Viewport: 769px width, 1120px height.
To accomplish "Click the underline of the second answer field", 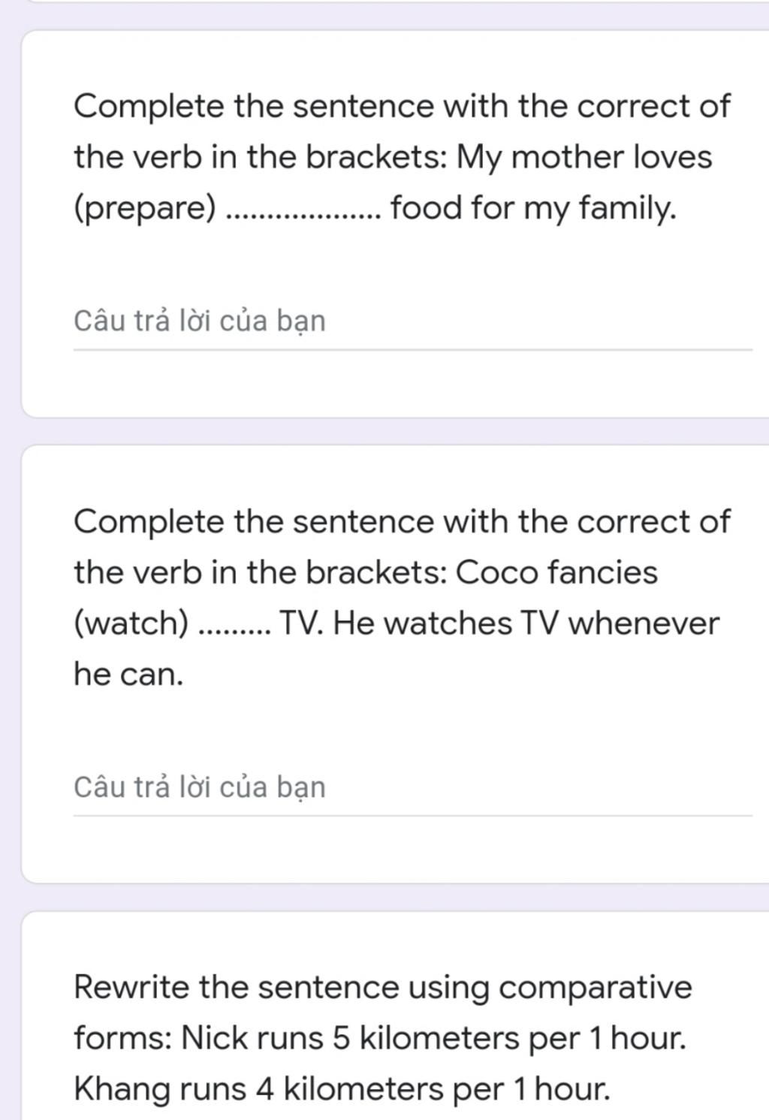I will (x=412, y=816).
